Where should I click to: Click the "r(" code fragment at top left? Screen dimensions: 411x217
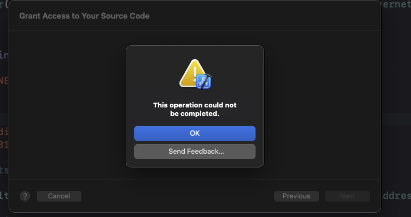tap(4, 4)
